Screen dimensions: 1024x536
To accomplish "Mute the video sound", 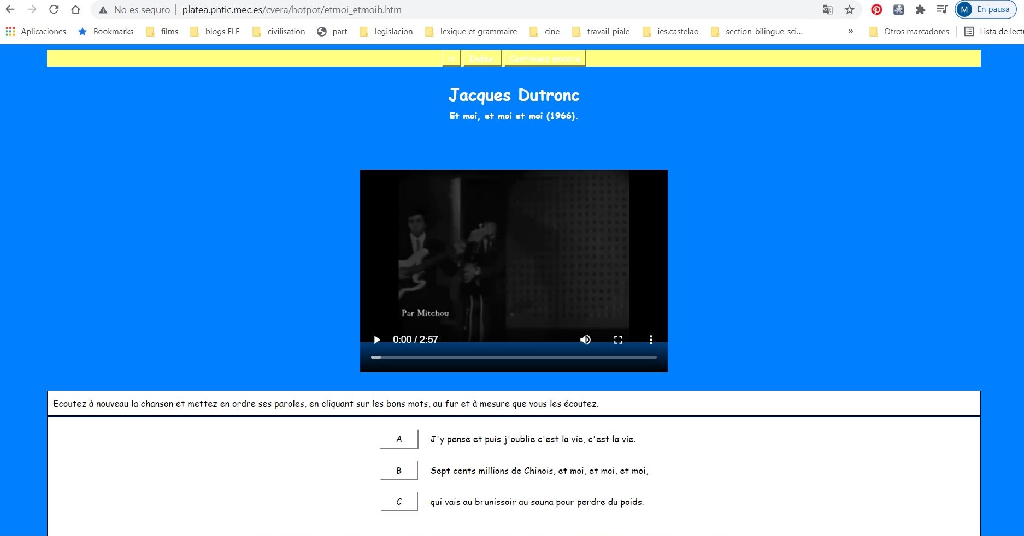I will click(x=585, y=340).
